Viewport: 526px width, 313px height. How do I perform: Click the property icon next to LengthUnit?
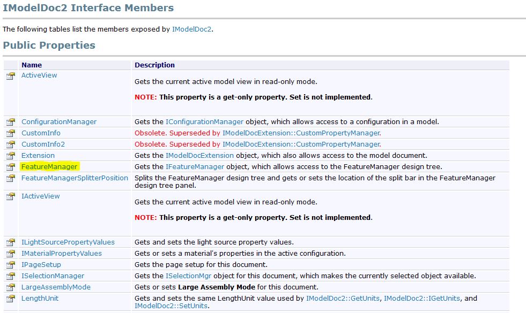tap(11, 299)
